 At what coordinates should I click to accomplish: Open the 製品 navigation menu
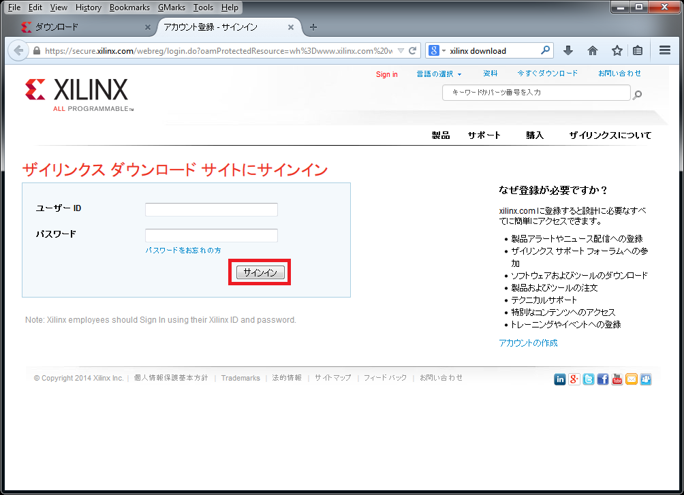[x=441, y=135]
